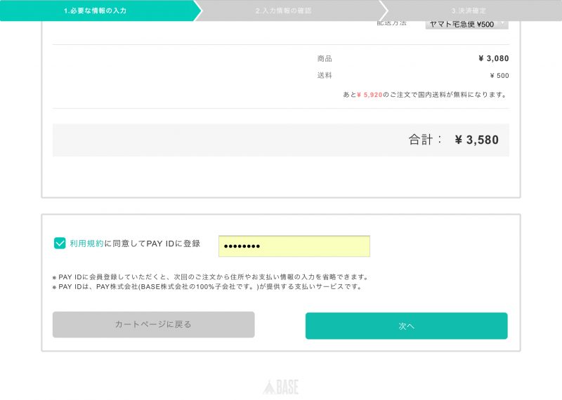Viewport: 562px width, 400px height.
Task: Go to the 2.入力情報の確認 step
Action: (x=283, y=11)
